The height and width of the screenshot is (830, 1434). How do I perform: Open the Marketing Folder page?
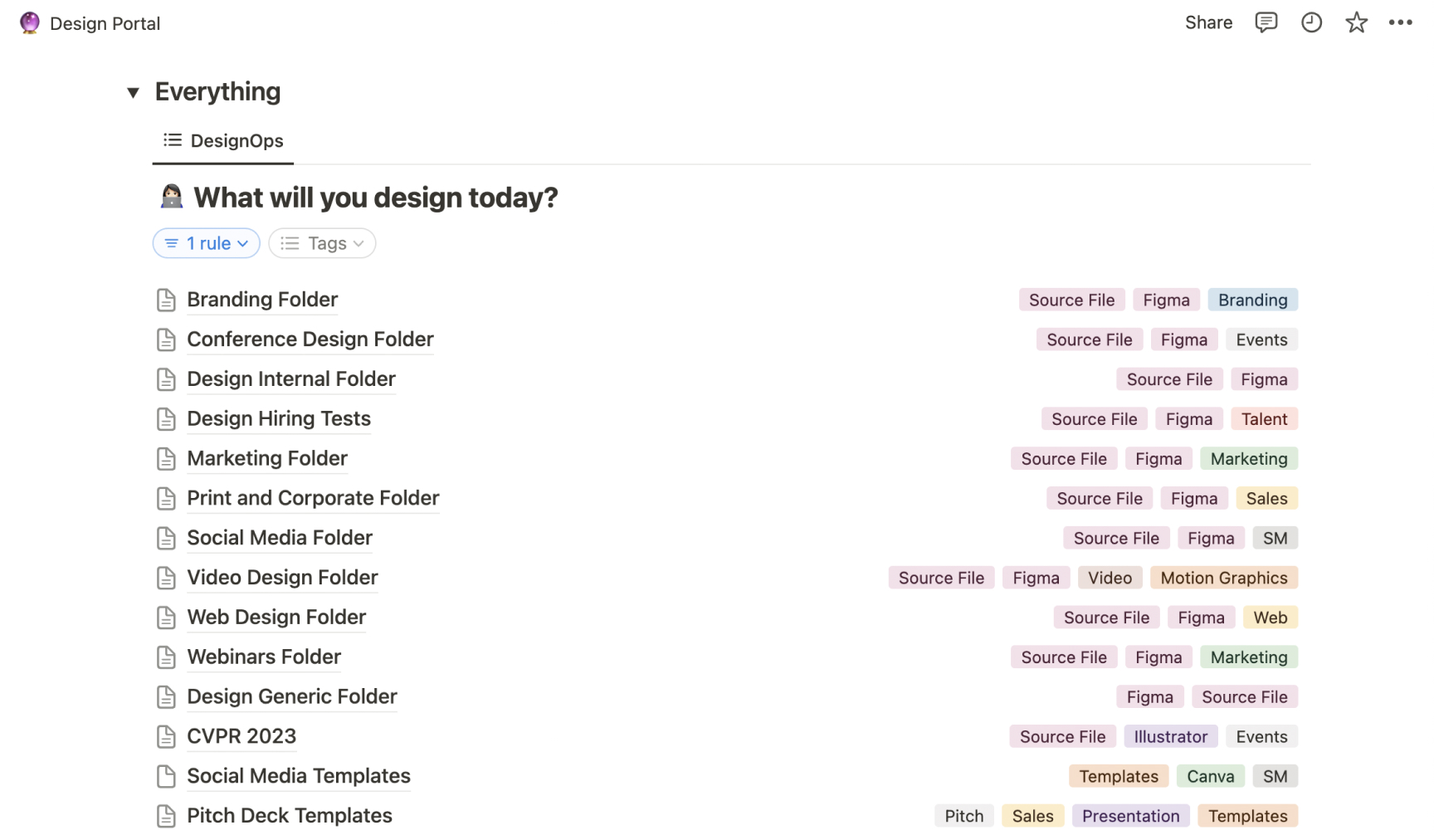pyautogui.click(x=267, y=458)
